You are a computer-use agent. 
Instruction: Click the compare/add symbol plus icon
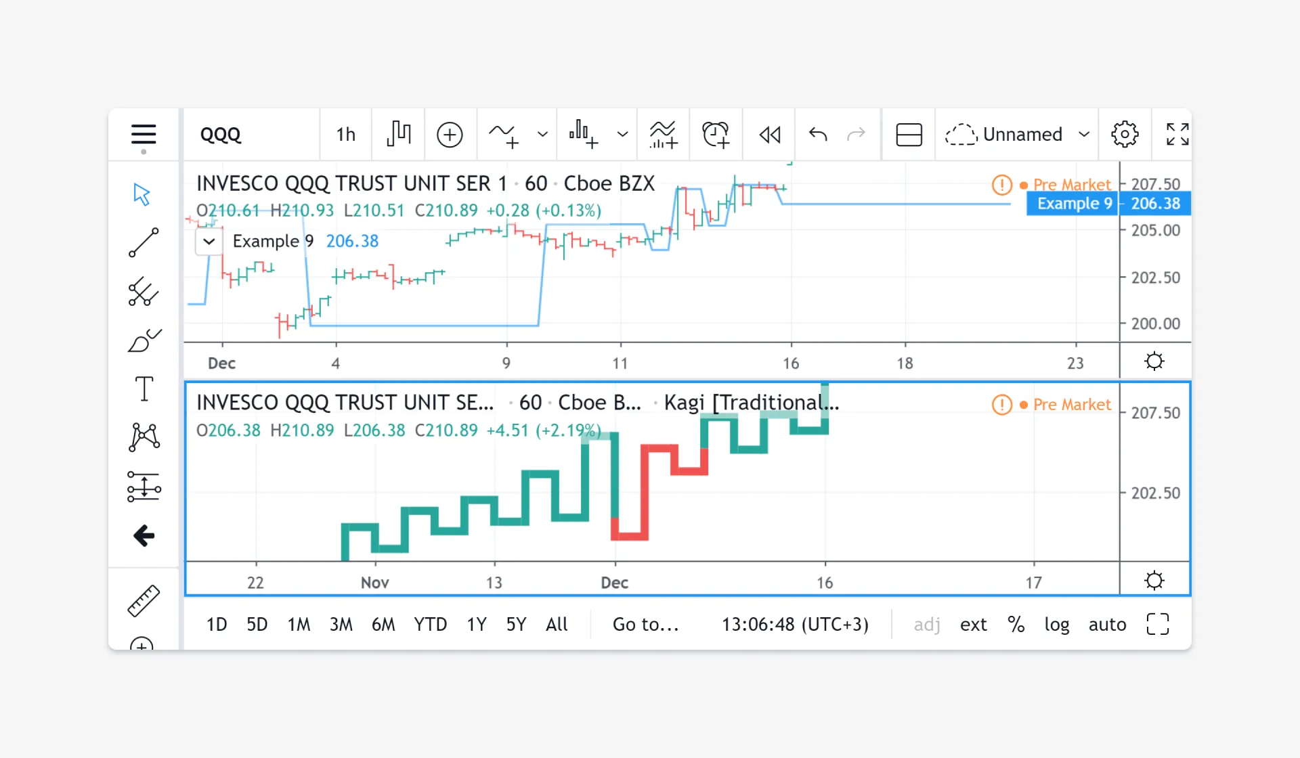pyautogui.click(x=450, y=134)
